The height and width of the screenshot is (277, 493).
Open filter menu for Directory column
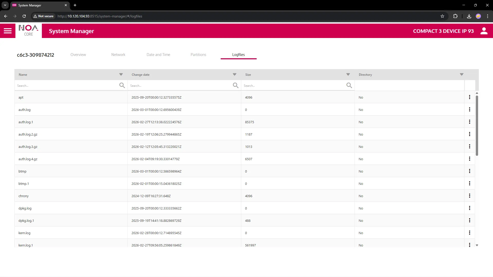click(x=461, y=74)
